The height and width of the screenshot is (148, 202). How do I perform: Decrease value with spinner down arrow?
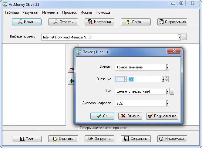click(167, 81)
